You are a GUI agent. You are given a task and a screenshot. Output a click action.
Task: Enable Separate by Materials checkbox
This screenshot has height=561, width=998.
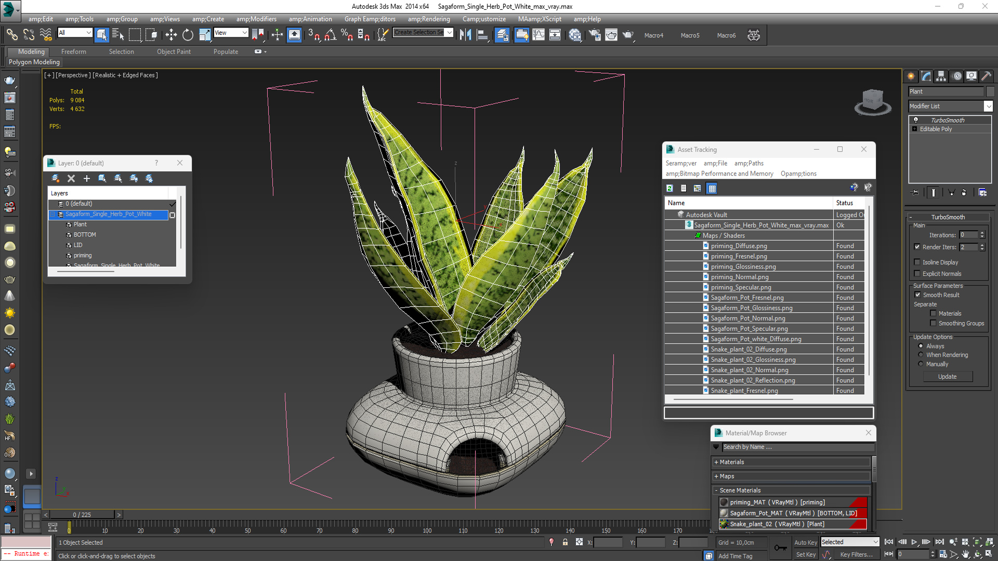[933, 313]
